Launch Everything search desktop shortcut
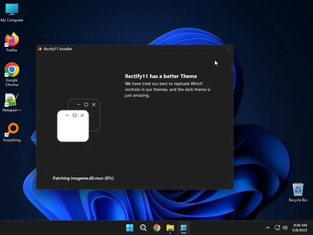This screenshot has width=313, height=235. point(12,132)
